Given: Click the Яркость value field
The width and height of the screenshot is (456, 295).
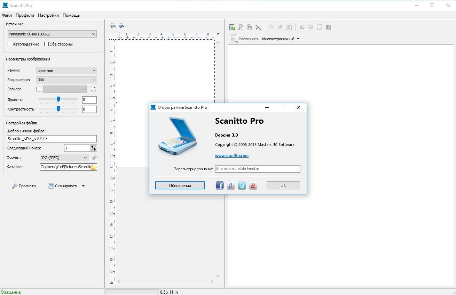Looking at the screenshot, I should pos(89,100).
